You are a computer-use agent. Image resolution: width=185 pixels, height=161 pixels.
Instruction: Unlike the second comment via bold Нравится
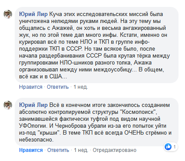pyautogui.click(x=31, y=150)
